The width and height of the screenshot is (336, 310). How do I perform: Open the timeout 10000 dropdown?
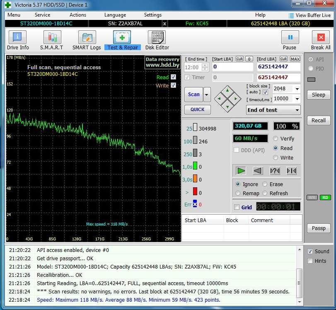coord(297,99)
